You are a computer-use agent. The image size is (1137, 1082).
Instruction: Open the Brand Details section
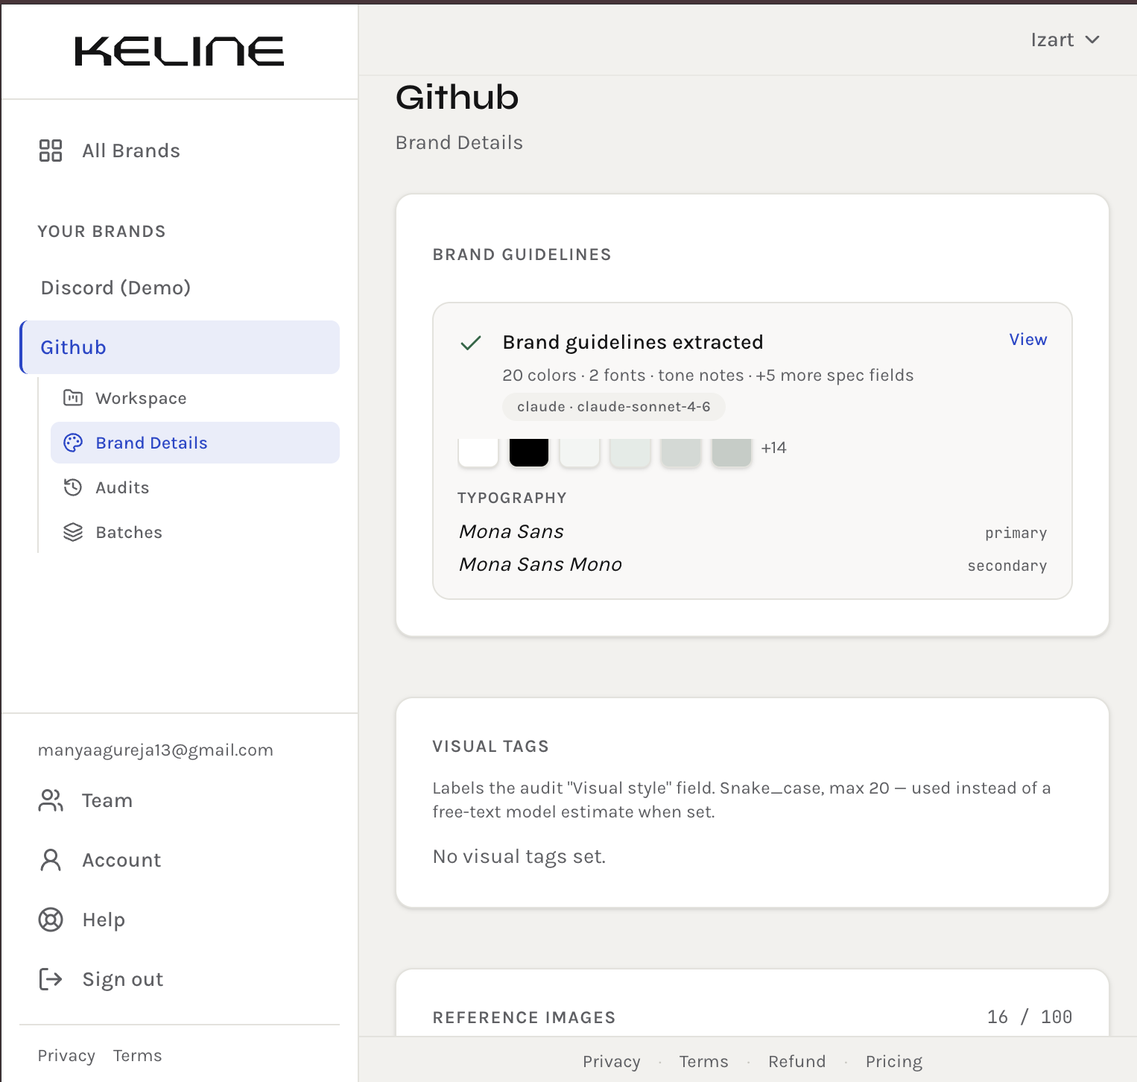click(195, 443)
